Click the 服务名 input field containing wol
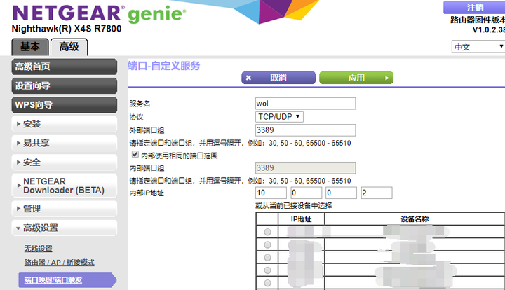 (305, 104)
